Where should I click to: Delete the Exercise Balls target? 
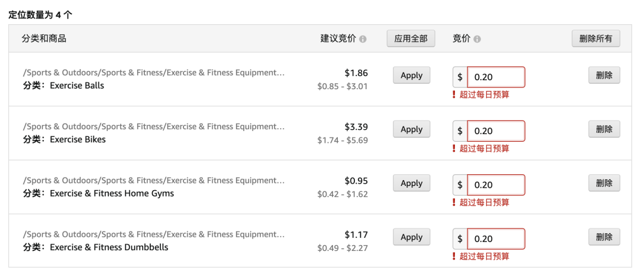tap(603, 76)
